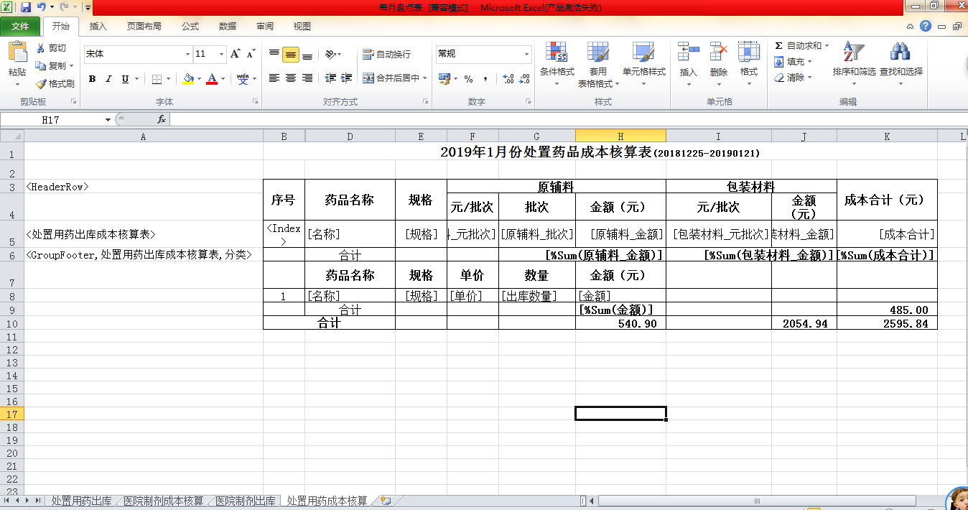Switch to the 插入 (Insert) ribbon tab

[x=98, y=27]
